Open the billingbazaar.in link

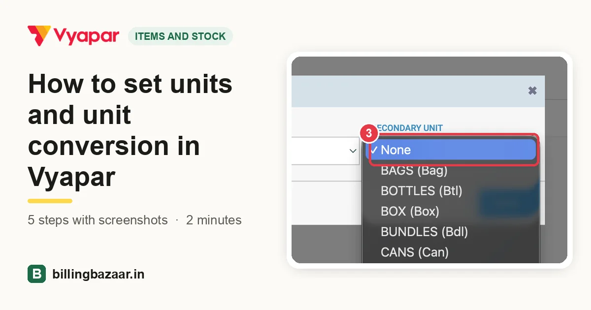tap(98, 274)
